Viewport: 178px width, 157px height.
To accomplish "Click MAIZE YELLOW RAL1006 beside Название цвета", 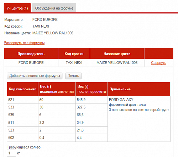I will [x=53, y=33].
